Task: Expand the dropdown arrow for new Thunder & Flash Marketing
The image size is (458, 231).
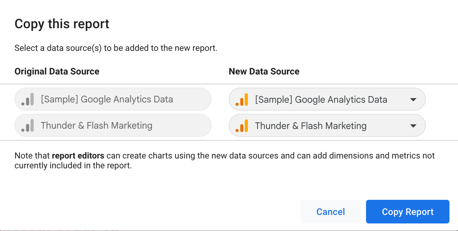Action: (x=413, y=126)
